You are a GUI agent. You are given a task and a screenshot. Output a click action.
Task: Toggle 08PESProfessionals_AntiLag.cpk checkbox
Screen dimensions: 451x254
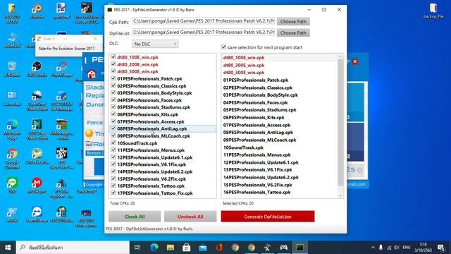[x=113, y=128]
